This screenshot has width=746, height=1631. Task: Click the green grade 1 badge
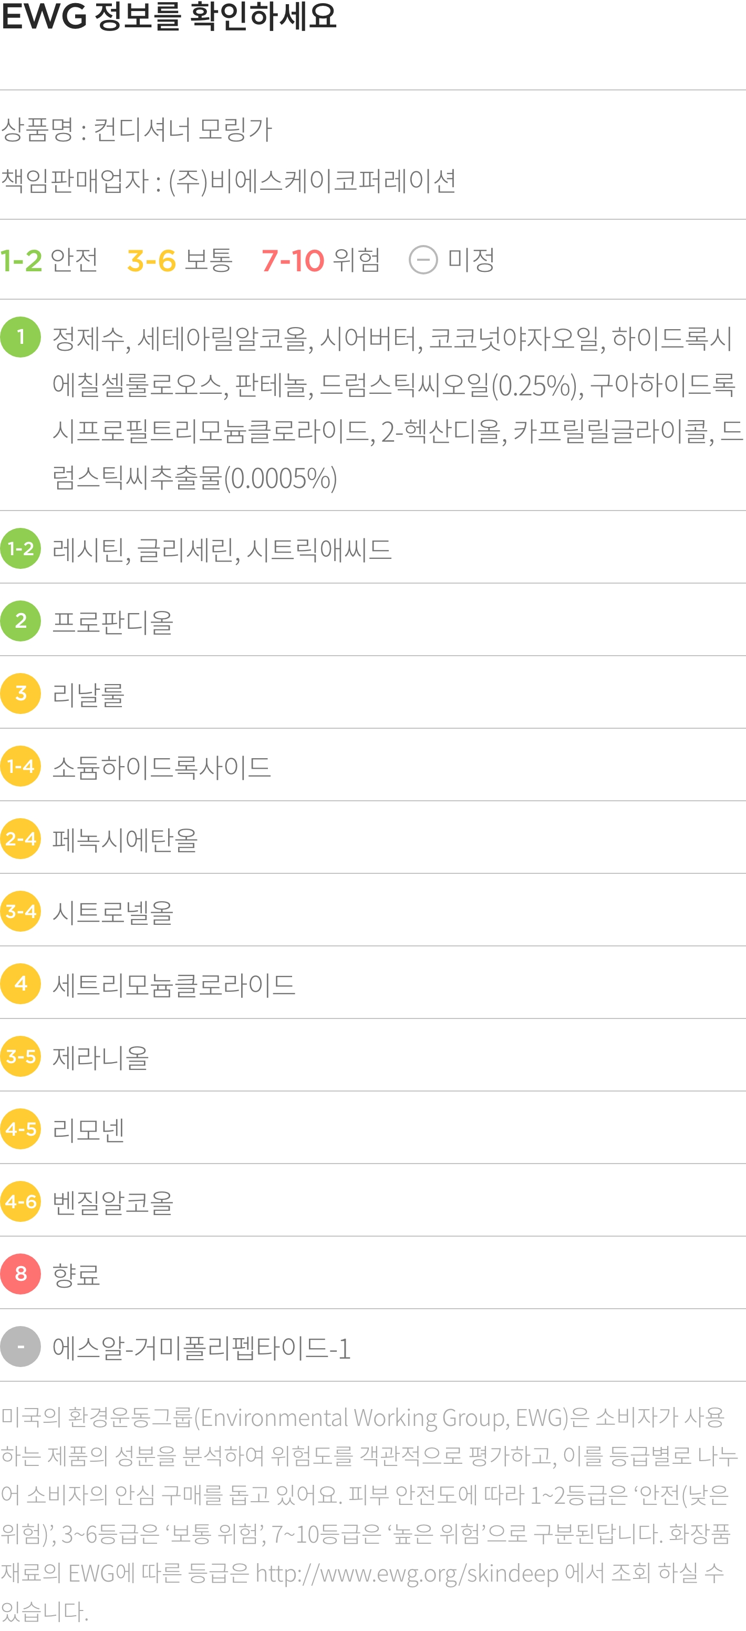20,337
